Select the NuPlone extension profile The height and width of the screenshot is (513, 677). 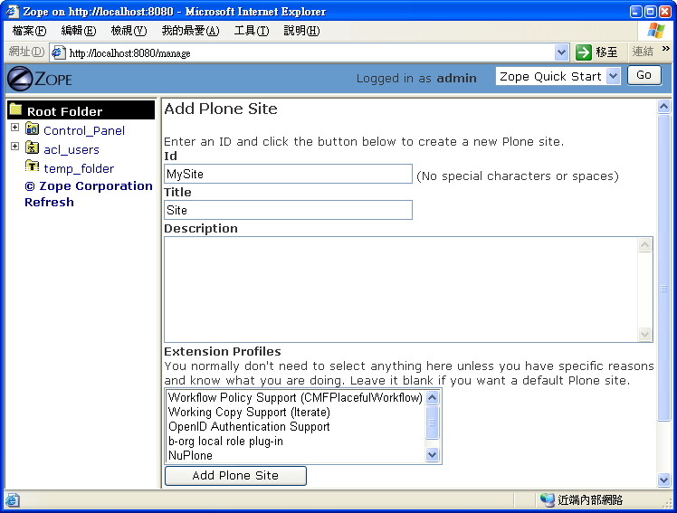295,456
